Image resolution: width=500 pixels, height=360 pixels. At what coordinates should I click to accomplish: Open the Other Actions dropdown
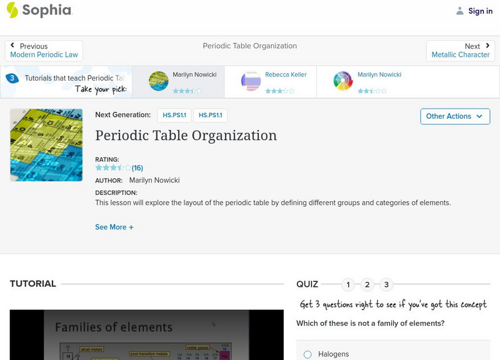point(454,116)
